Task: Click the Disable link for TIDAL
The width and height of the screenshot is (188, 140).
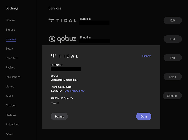Action: click(x=146, y=56)
